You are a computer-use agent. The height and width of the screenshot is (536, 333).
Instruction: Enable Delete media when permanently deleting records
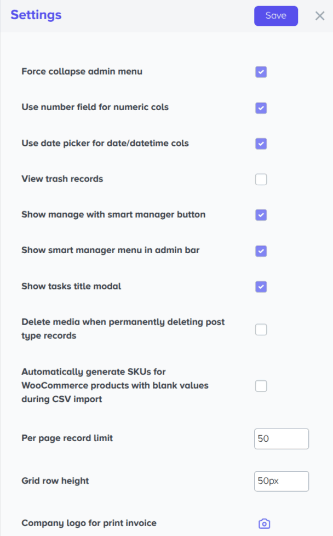coord(261,329)
